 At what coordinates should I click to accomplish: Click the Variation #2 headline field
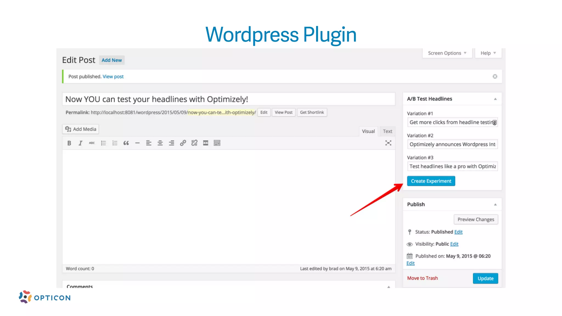point(452,144)
